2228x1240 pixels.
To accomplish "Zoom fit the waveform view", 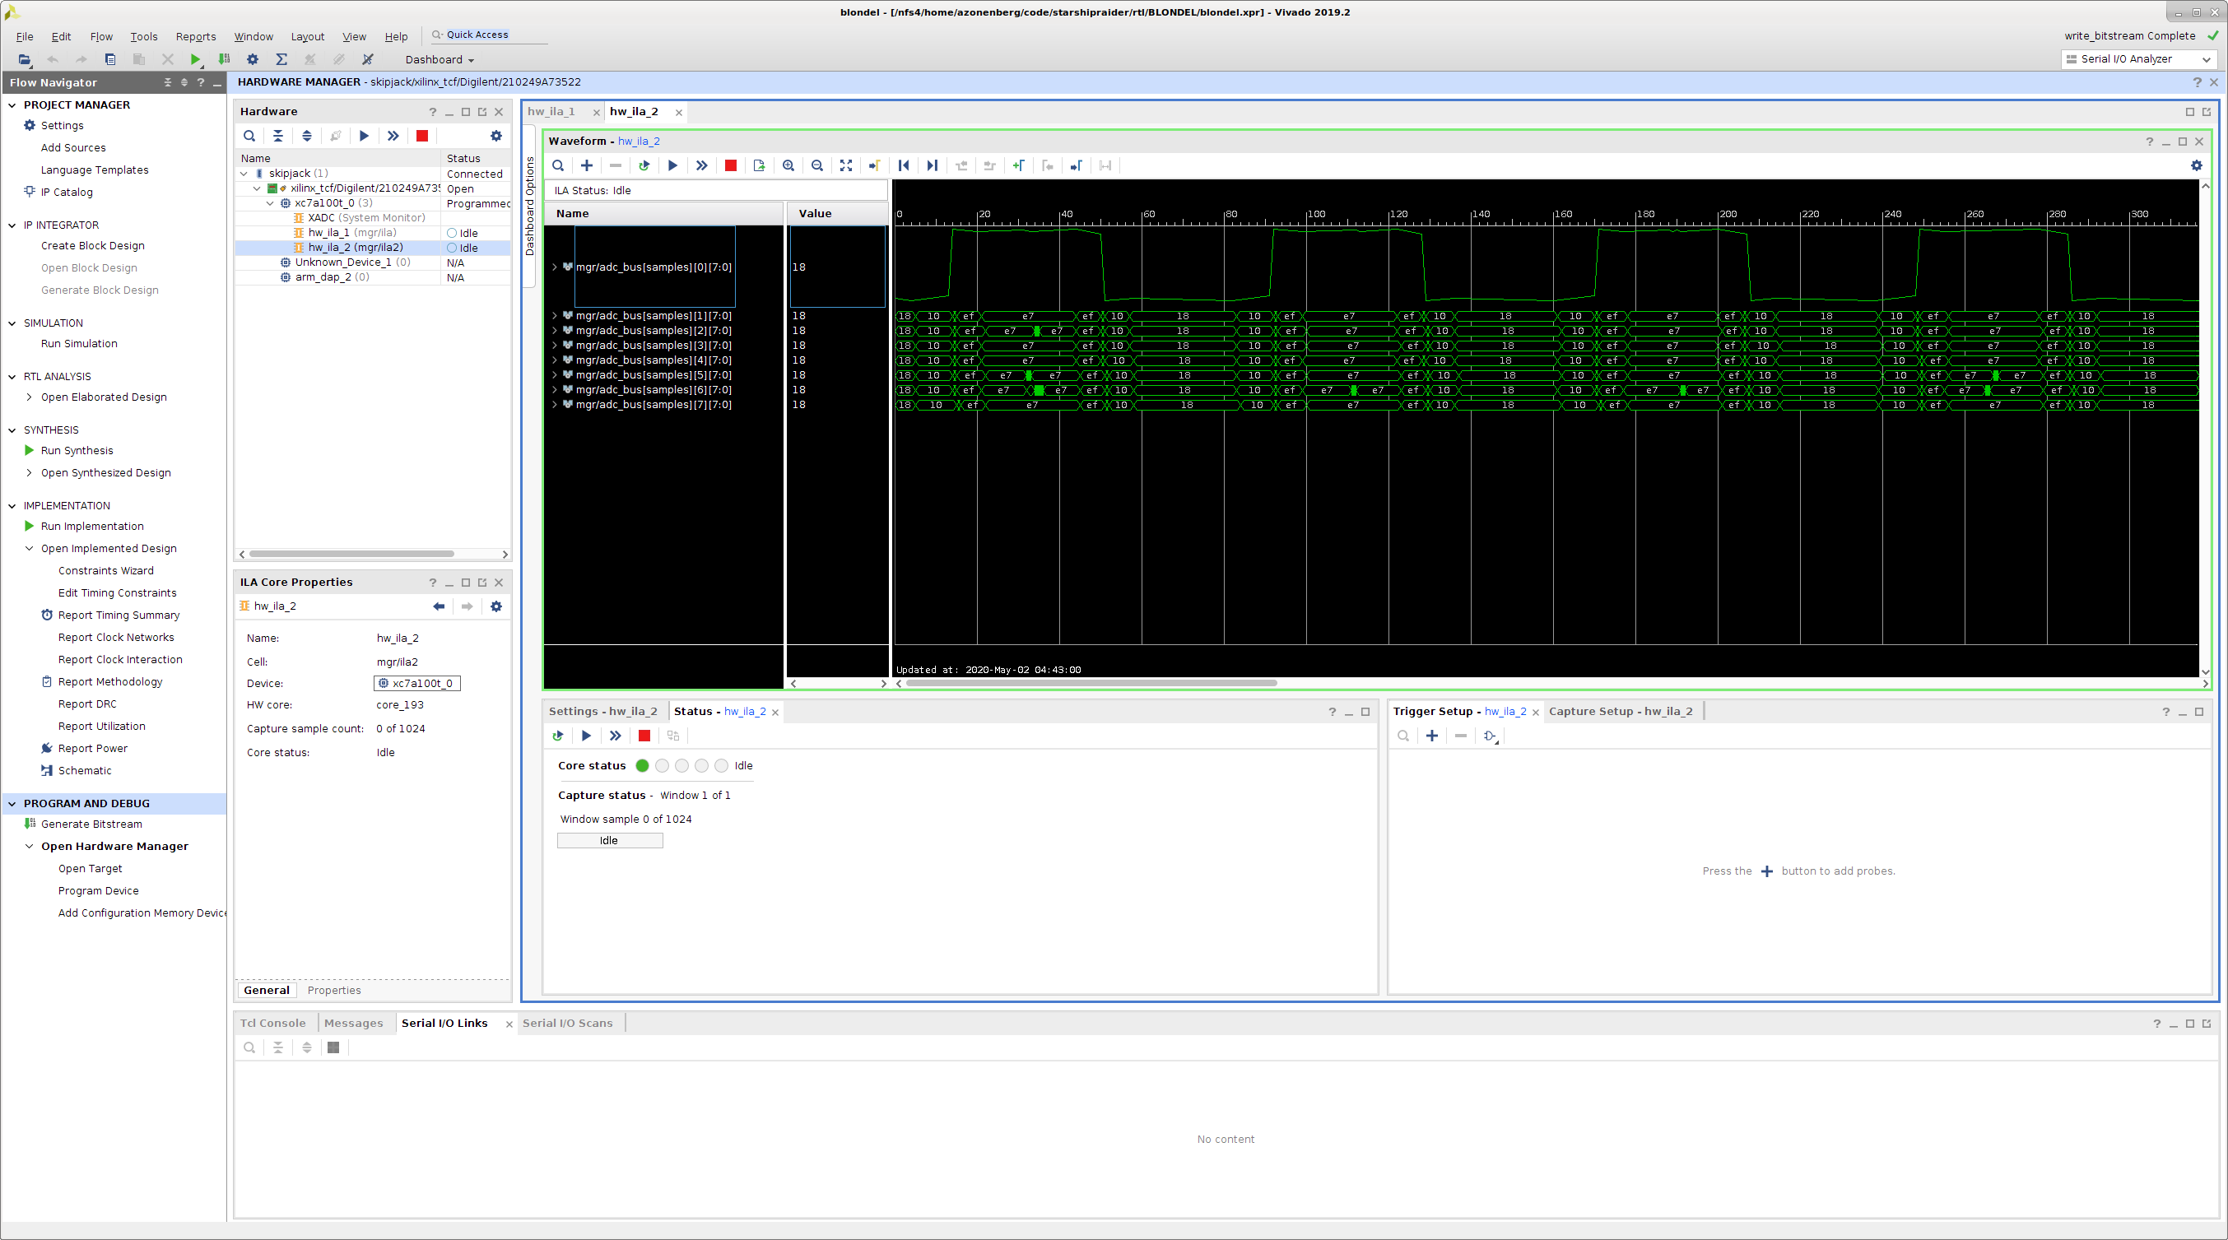I will coord(846,165).
